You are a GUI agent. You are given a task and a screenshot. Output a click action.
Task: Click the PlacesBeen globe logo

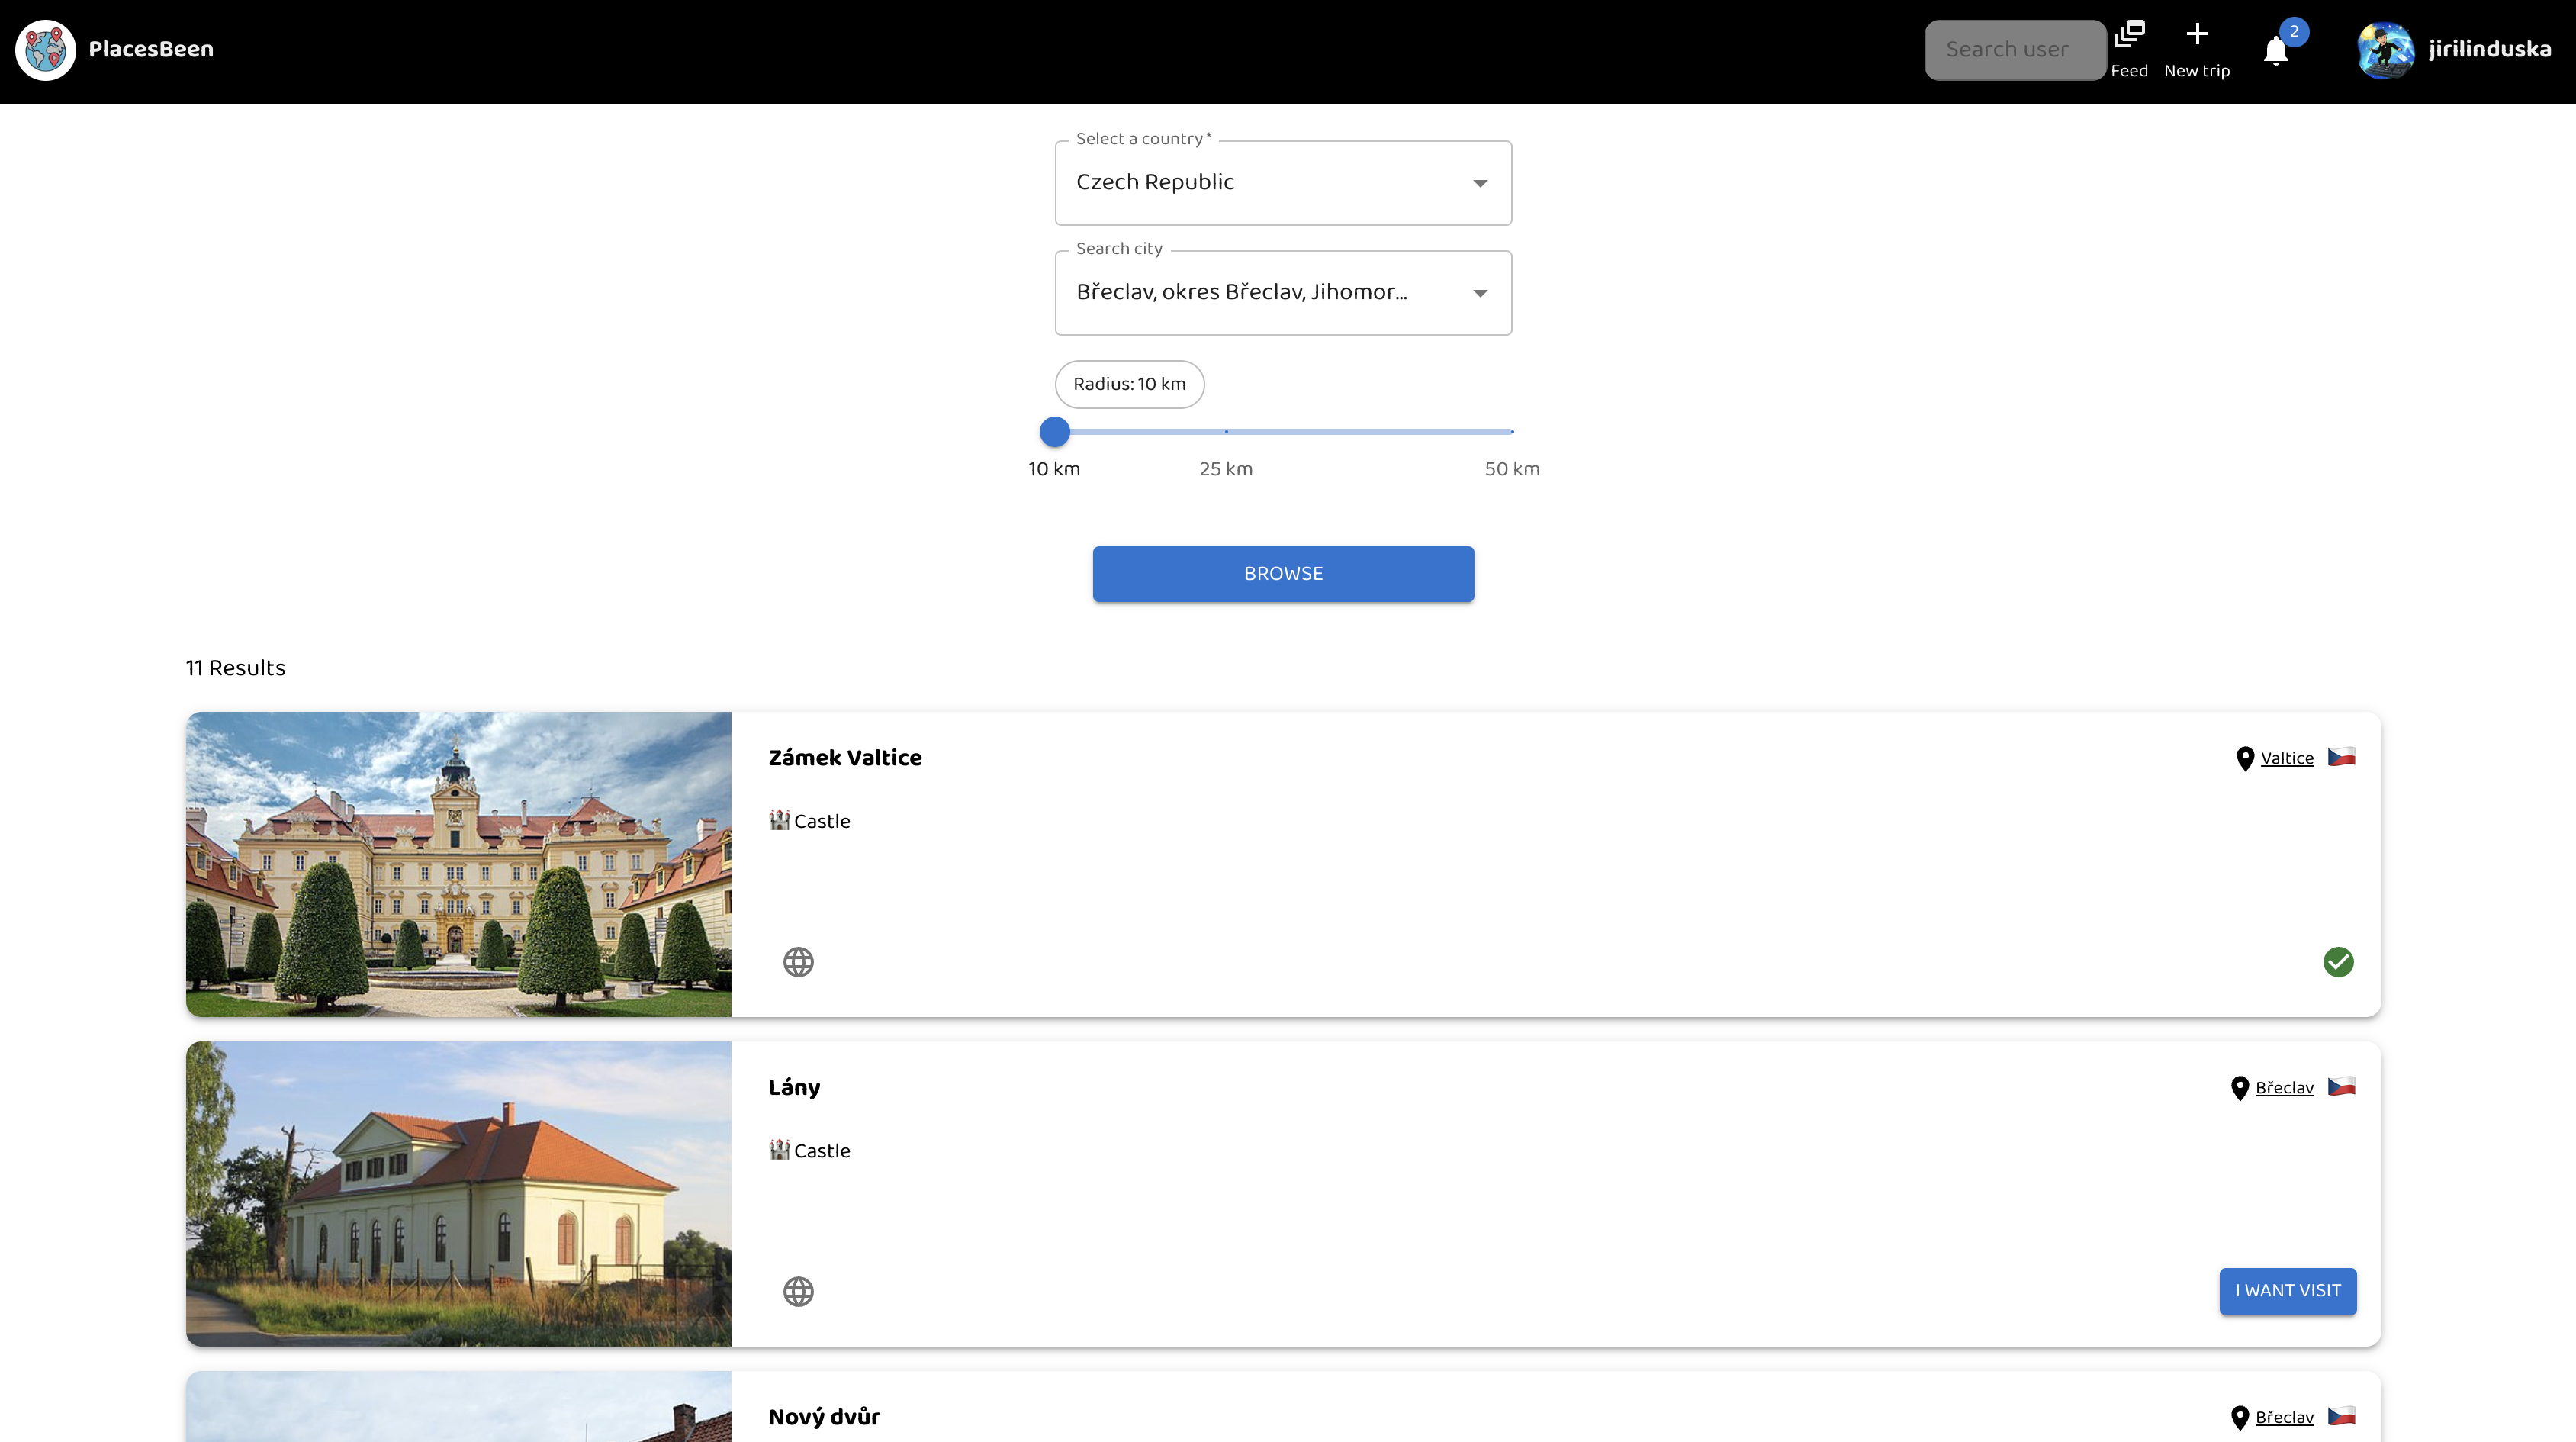tap(46, 50)
